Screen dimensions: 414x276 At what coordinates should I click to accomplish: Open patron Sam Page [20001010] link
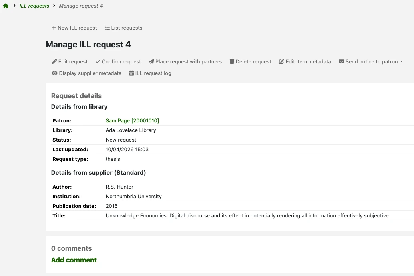132,121
